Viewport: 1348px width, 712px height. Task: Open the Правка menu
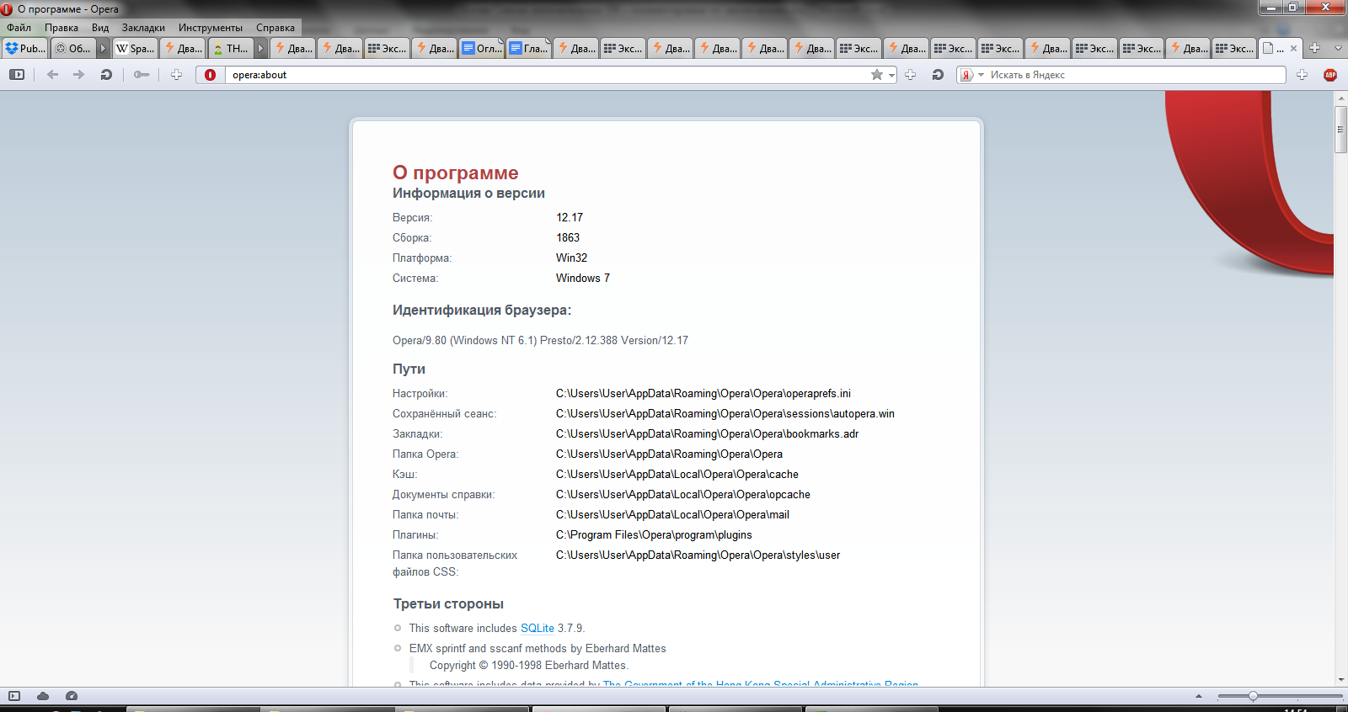(x=62, y=28)
